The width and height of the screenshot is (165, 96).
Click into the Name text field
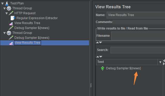(x=136, y=15)
